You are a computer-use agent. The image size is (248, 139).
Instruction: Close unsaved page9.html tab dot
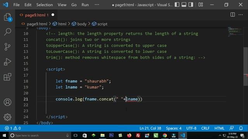[x=53, y=15]
